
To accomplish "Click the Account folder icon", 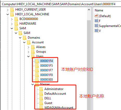I will click(29, 42).
